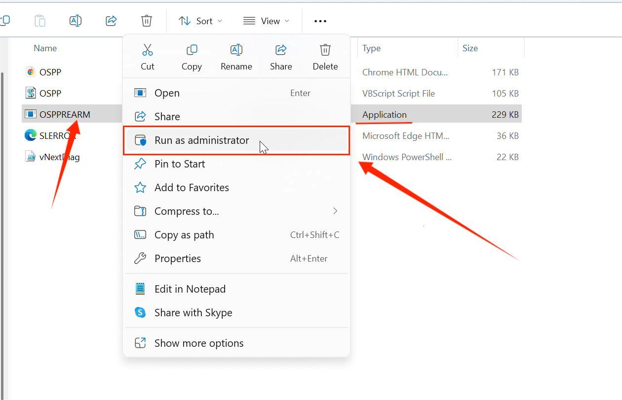The height and width of the screenshot is (400, 622).
Task: Open Properties from the context menu
Action: pos(178,259)
